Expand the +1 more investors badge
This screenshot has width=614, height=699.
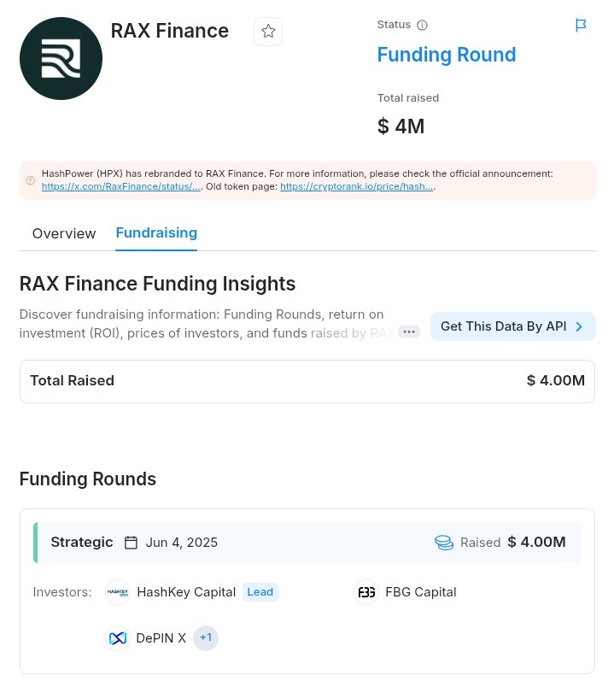pos(206,638)
